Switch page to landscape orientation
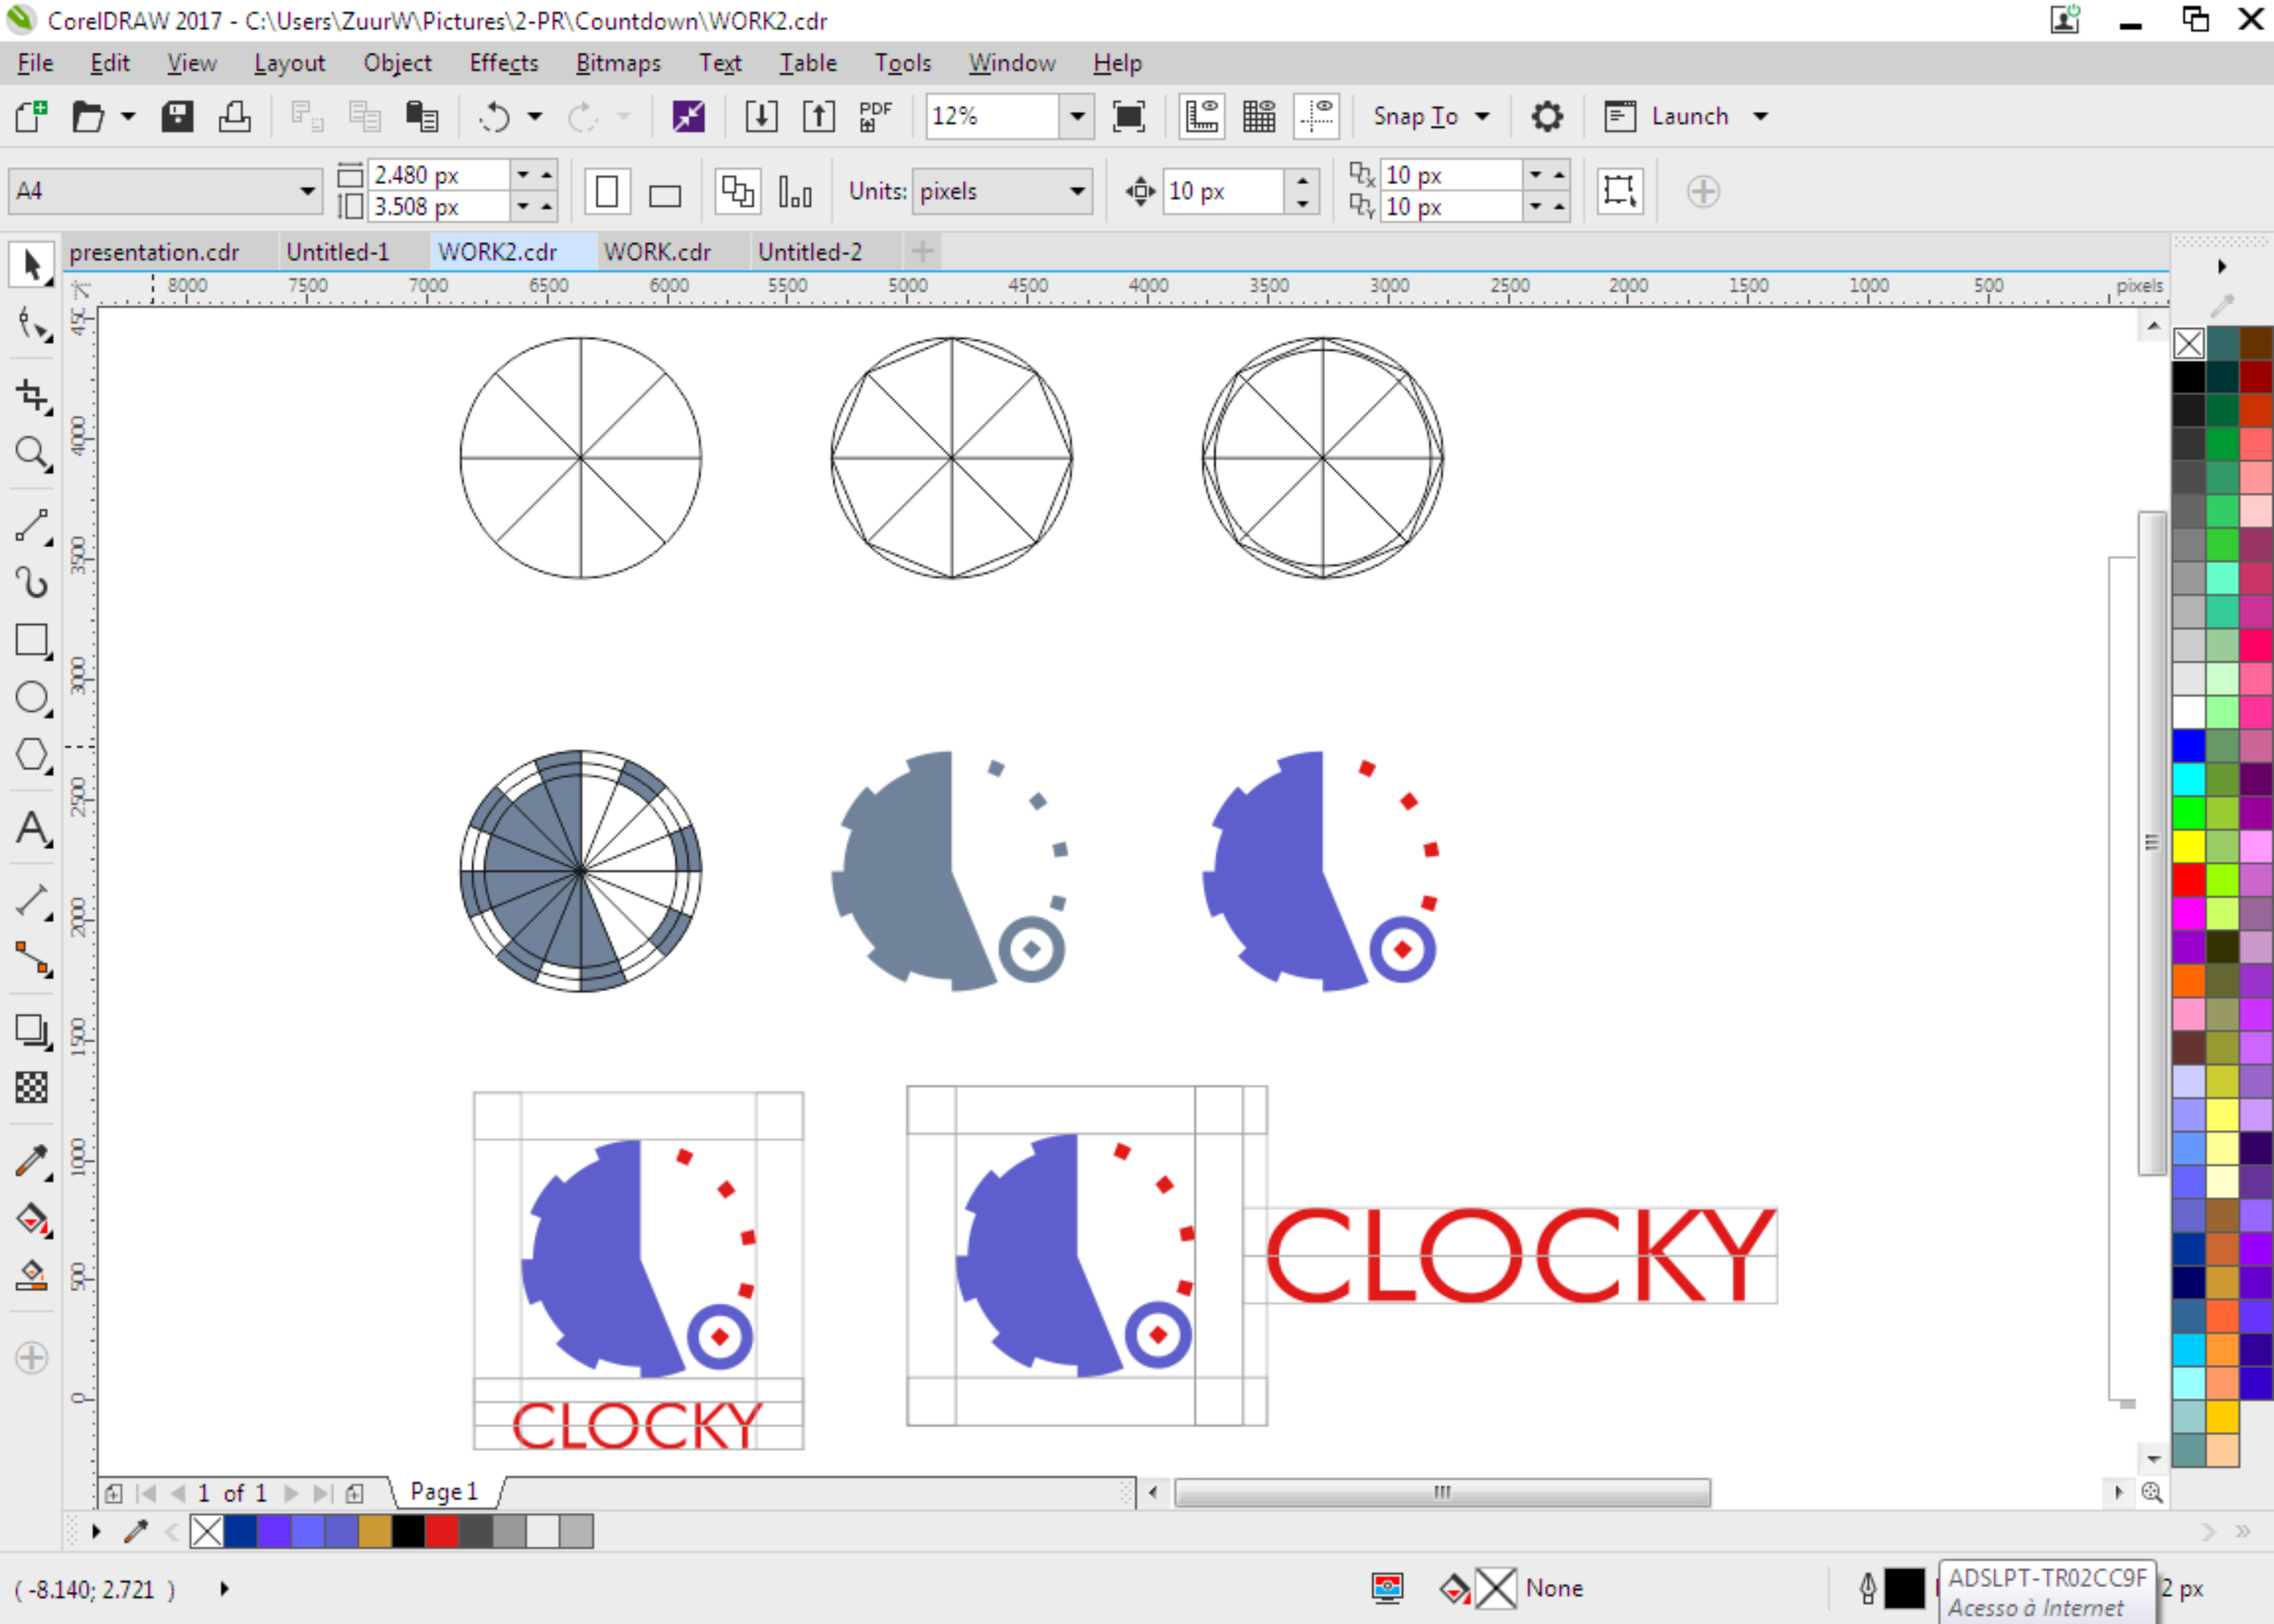This screenshot has height=1624, width=2274. [x=664, y=192]
